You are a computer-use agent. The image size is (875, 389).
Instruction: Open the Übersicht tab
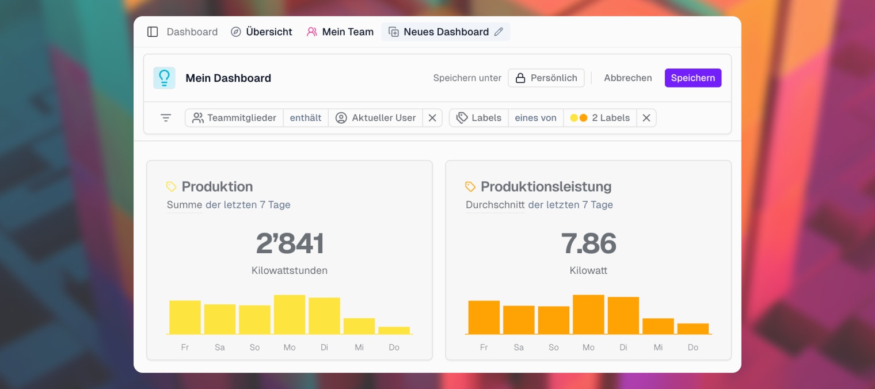pyautogui.click(x=261, y=32)
